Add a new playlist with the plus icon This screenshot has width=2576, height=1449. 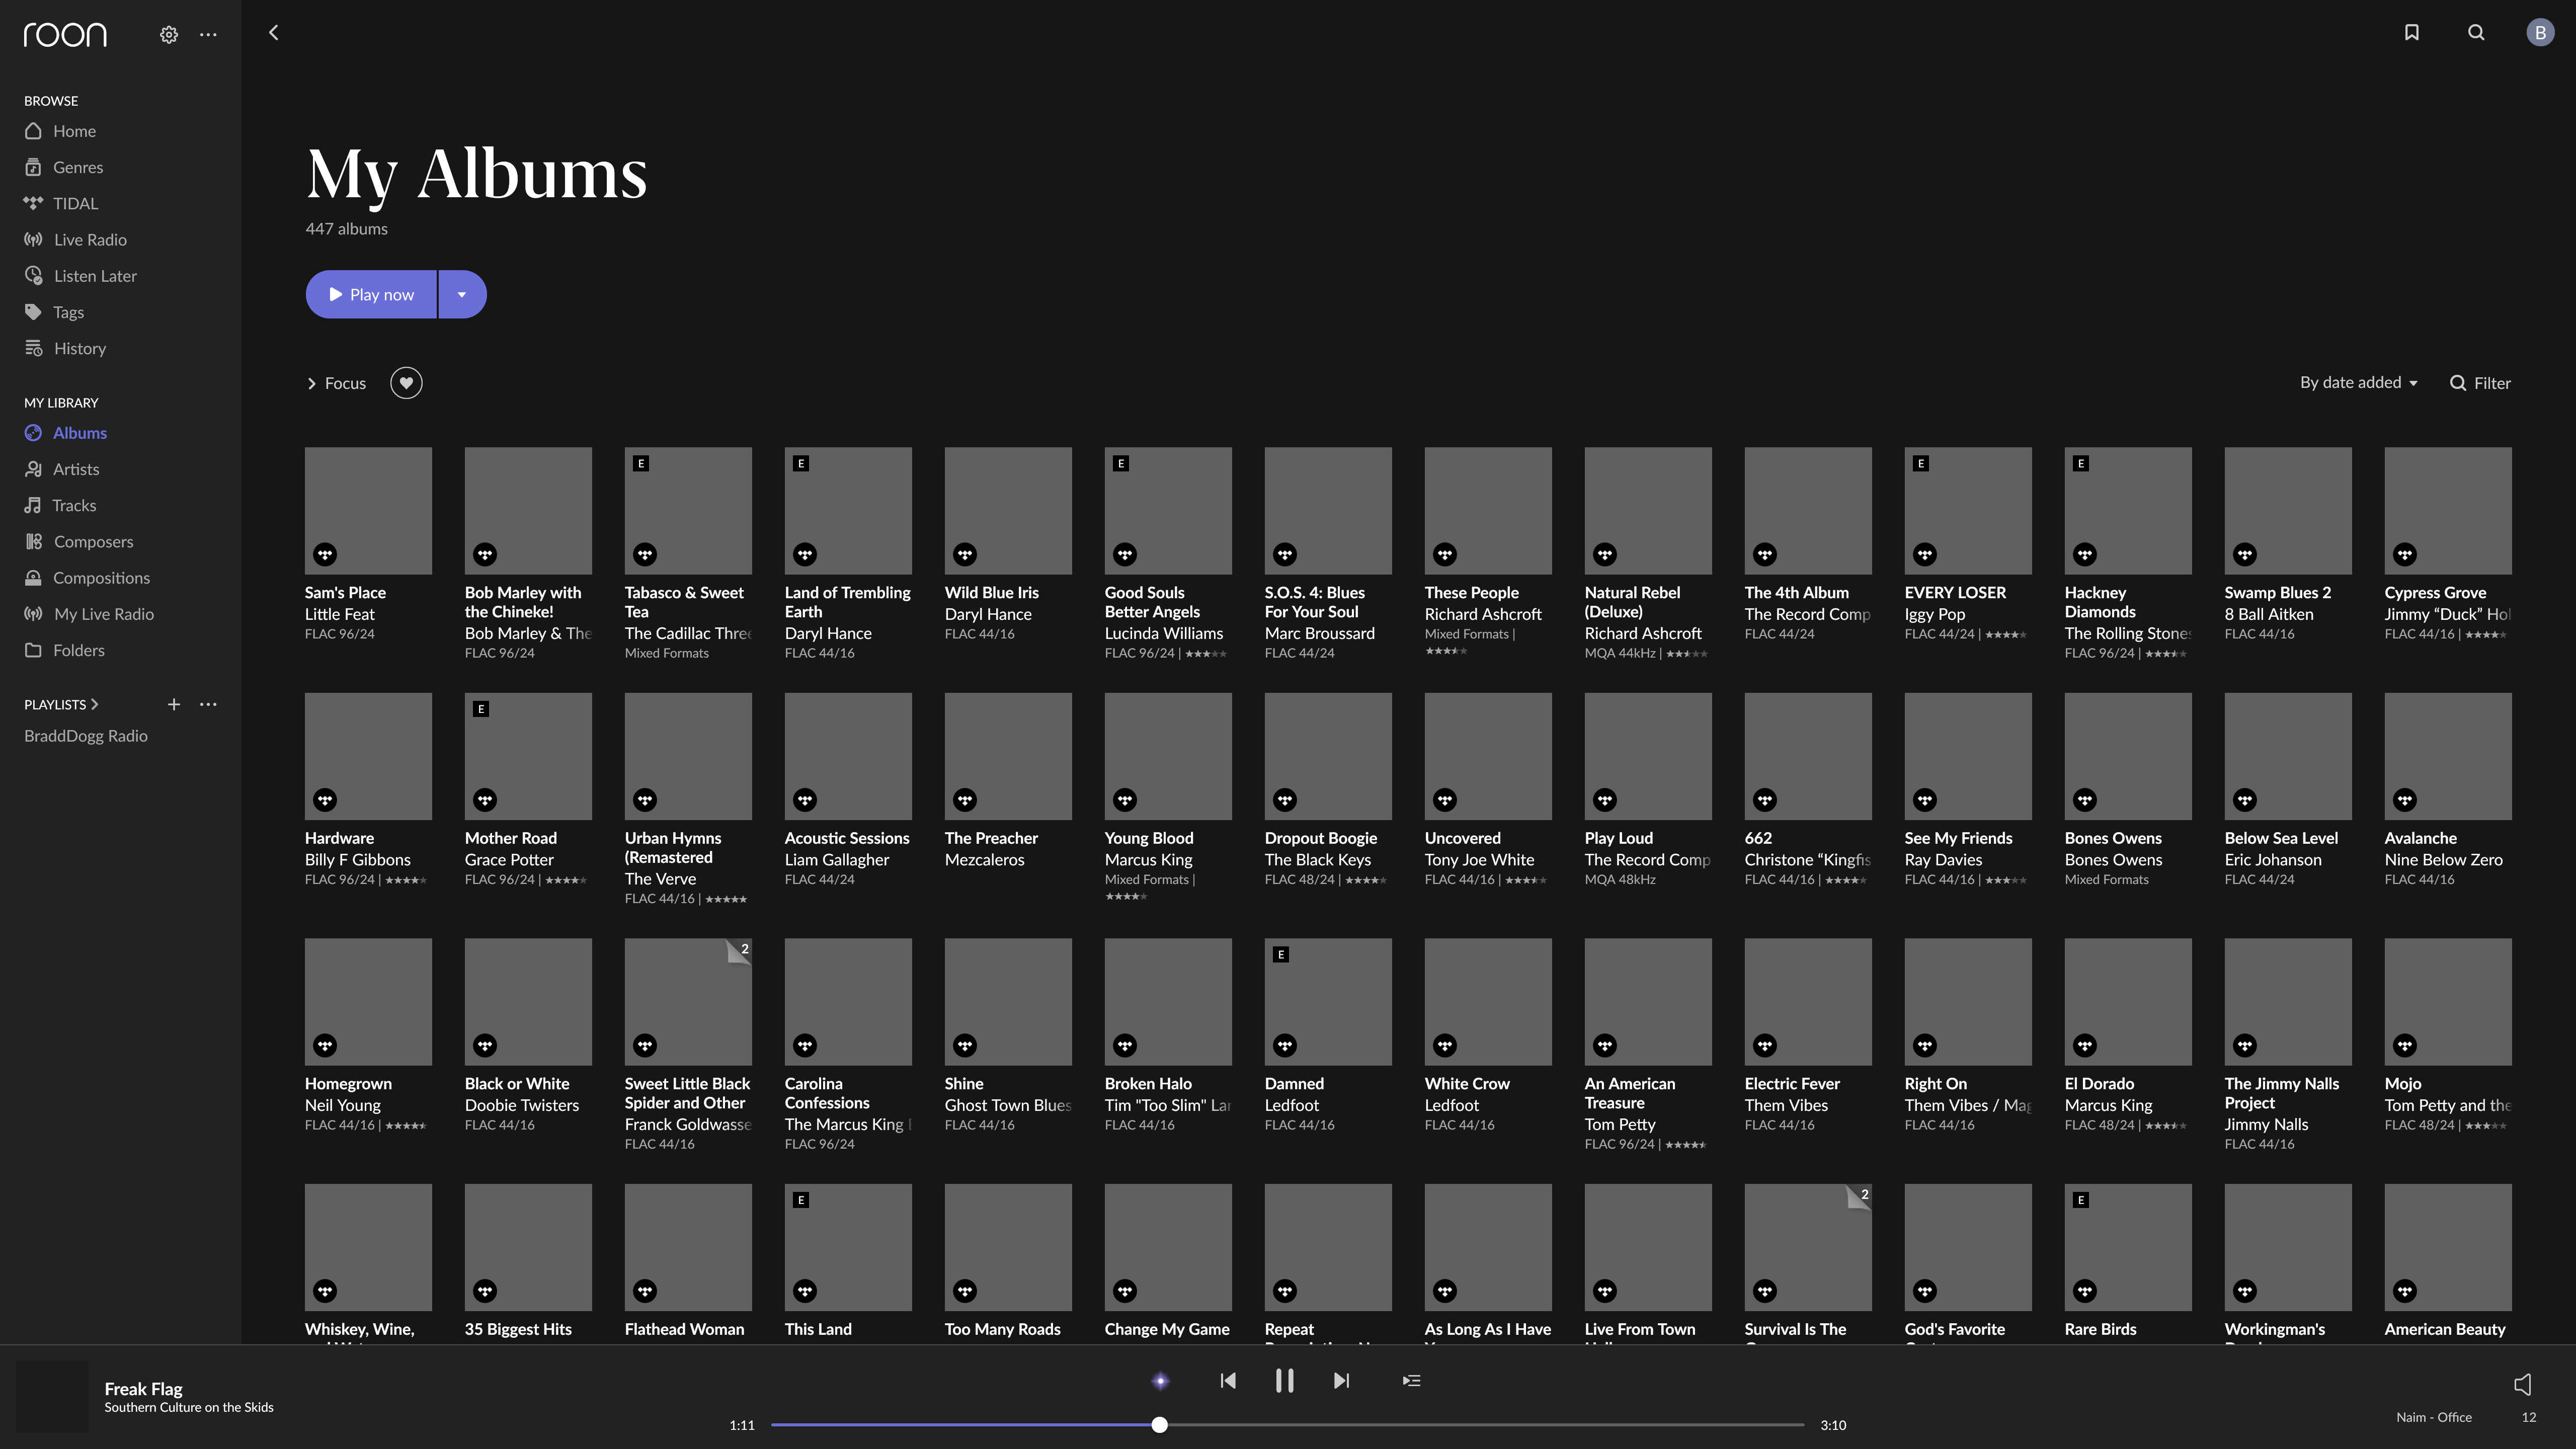(174, 704)
